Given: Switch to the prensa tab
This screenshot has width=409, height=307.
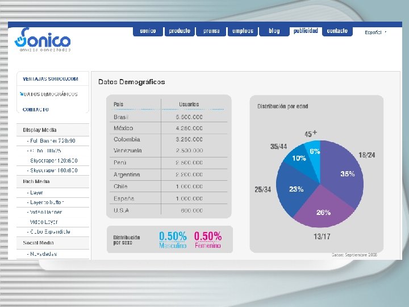Looking at the screenshot, I should coord(211,31).
